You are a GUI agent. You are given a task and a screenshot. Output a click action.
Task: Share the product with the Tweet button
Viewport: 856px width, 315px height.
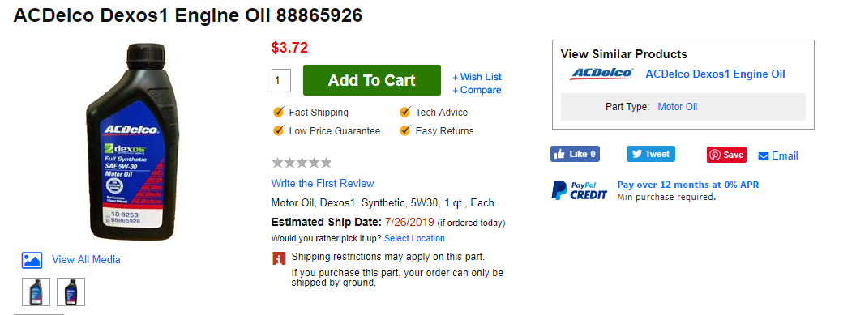(650, 154)
